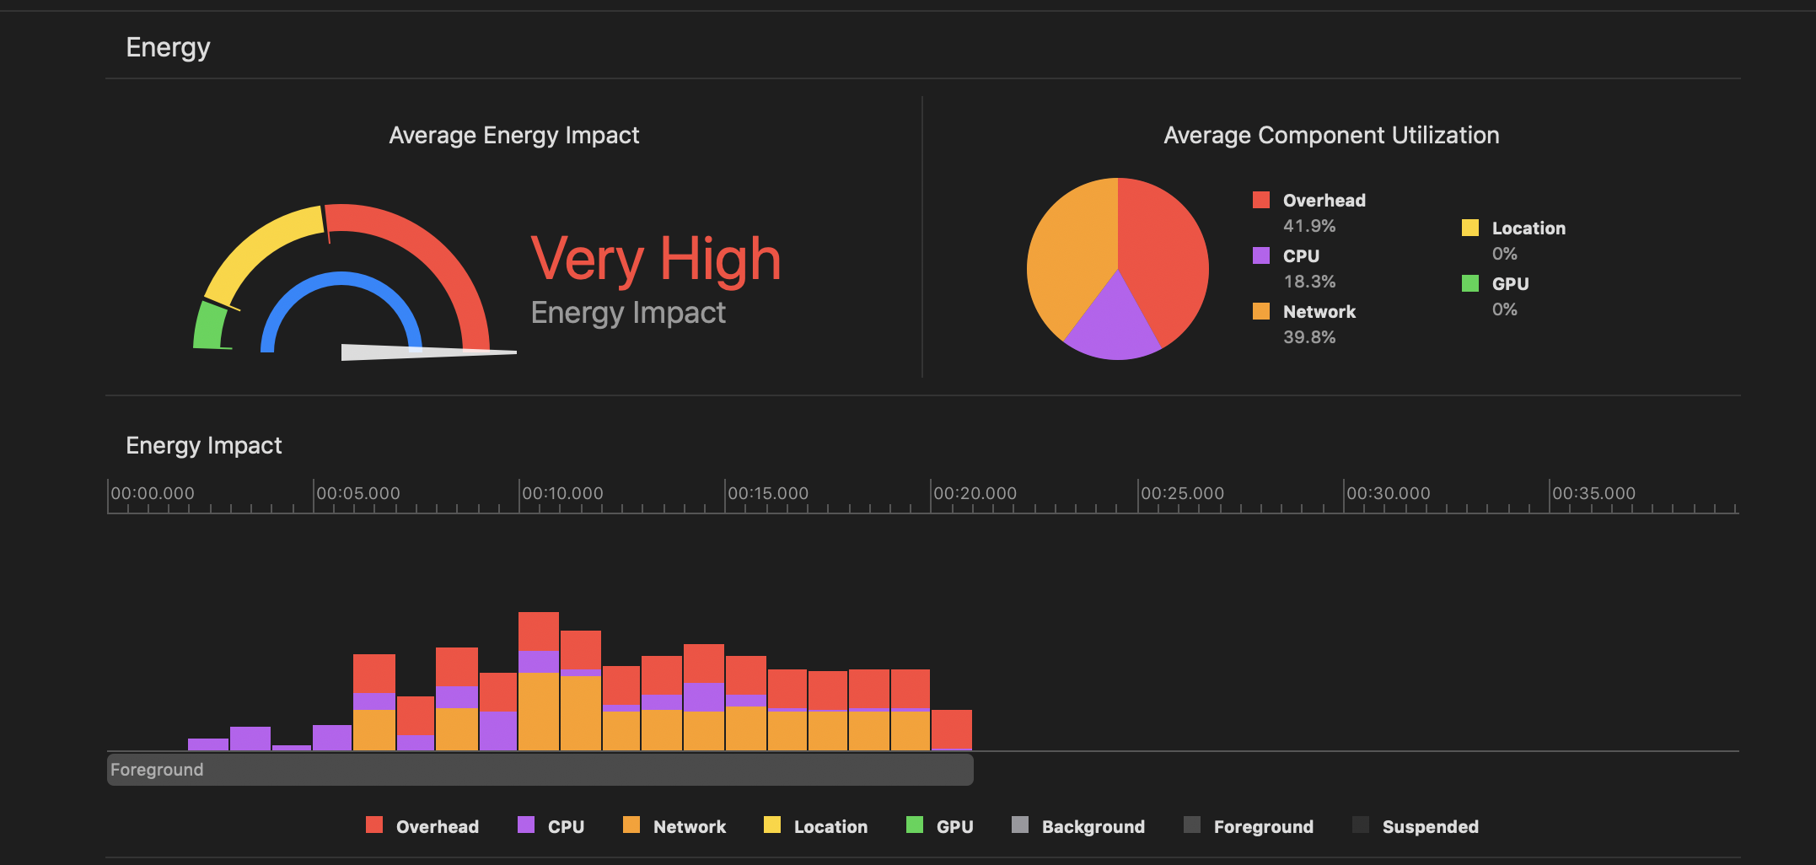Select the Background entry in bottom legend

(1093, 826)
